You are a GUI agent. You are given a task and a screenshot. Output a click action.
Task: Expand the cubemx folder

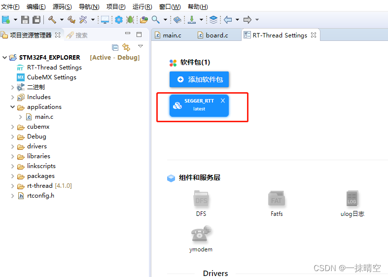pos(12,127)
